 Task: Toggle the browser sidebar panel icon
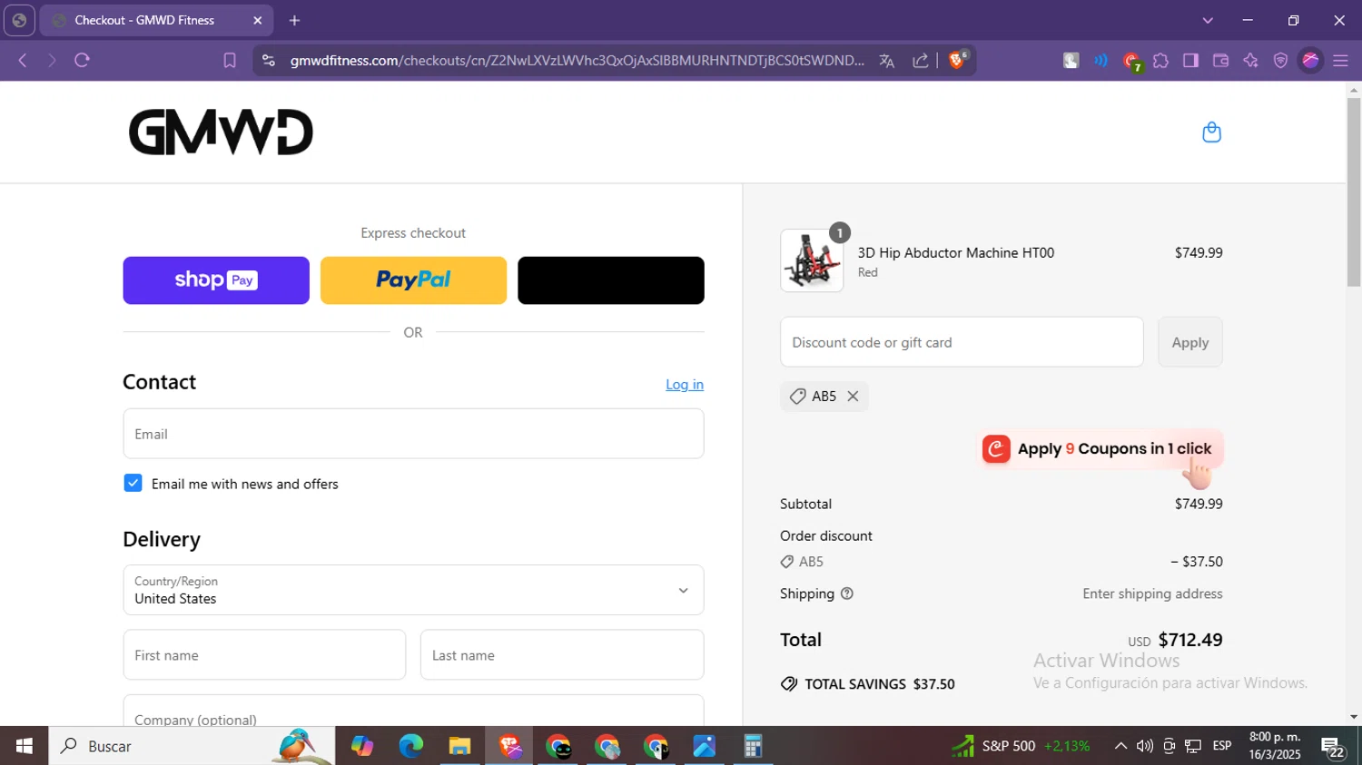(1190, 60)
